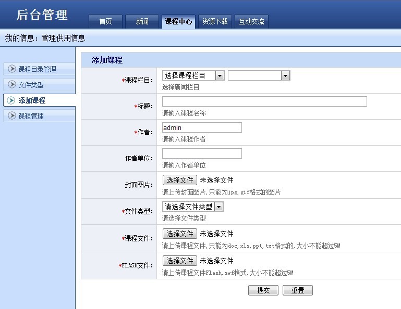Viewport: 401px width, 309px height.
Task: Click 选择文件 button for 课程文件
Action: click(180, 234)
